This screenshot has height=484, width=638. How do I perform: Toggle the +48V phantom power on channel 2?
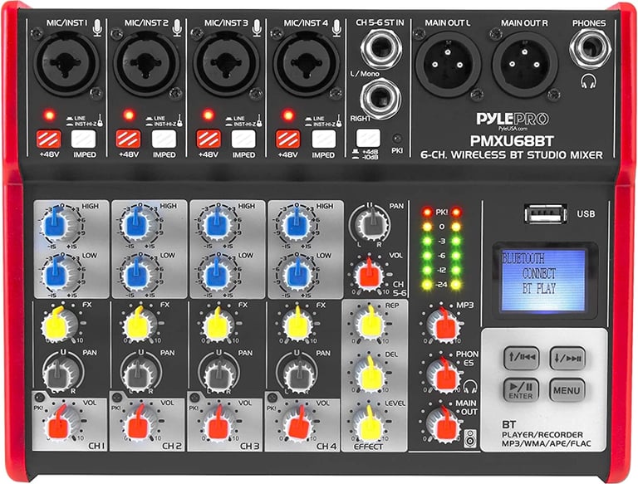(129, 139)
